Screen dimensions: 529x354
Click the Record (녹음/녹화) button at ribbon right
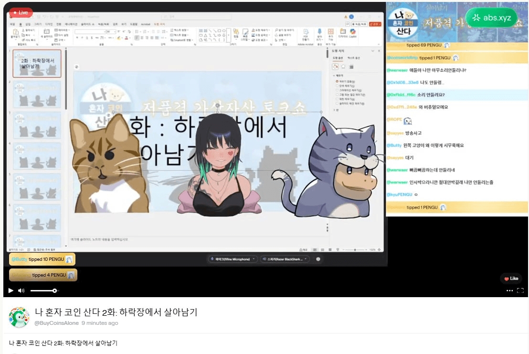(360, 24)
